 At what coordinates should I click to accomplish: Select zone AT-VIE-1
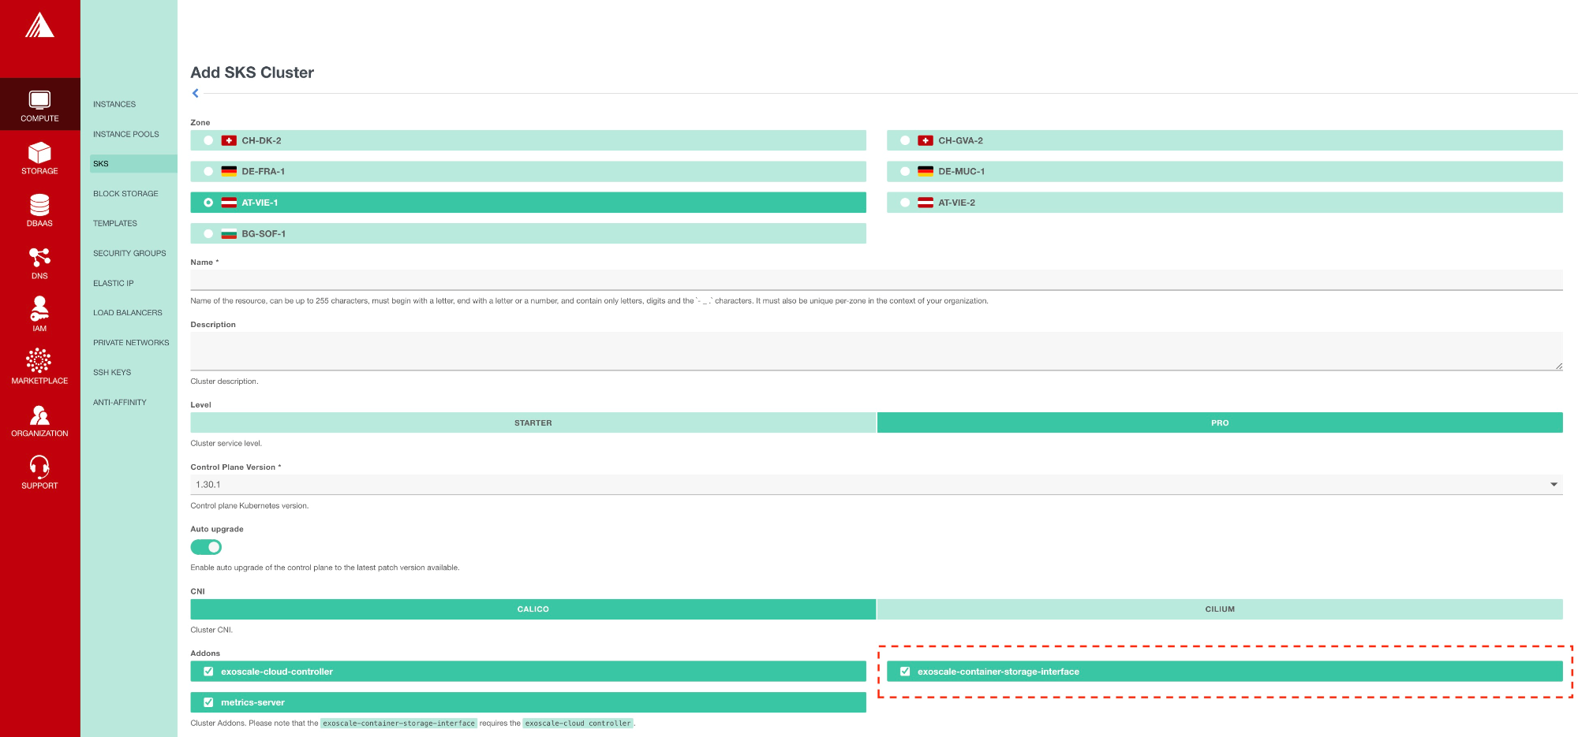(x=528, y=203)
